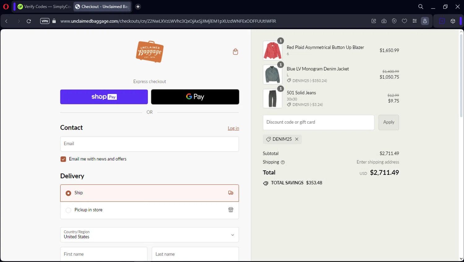Open a new browser tab

pyautogui.click(x=138, y=6)
